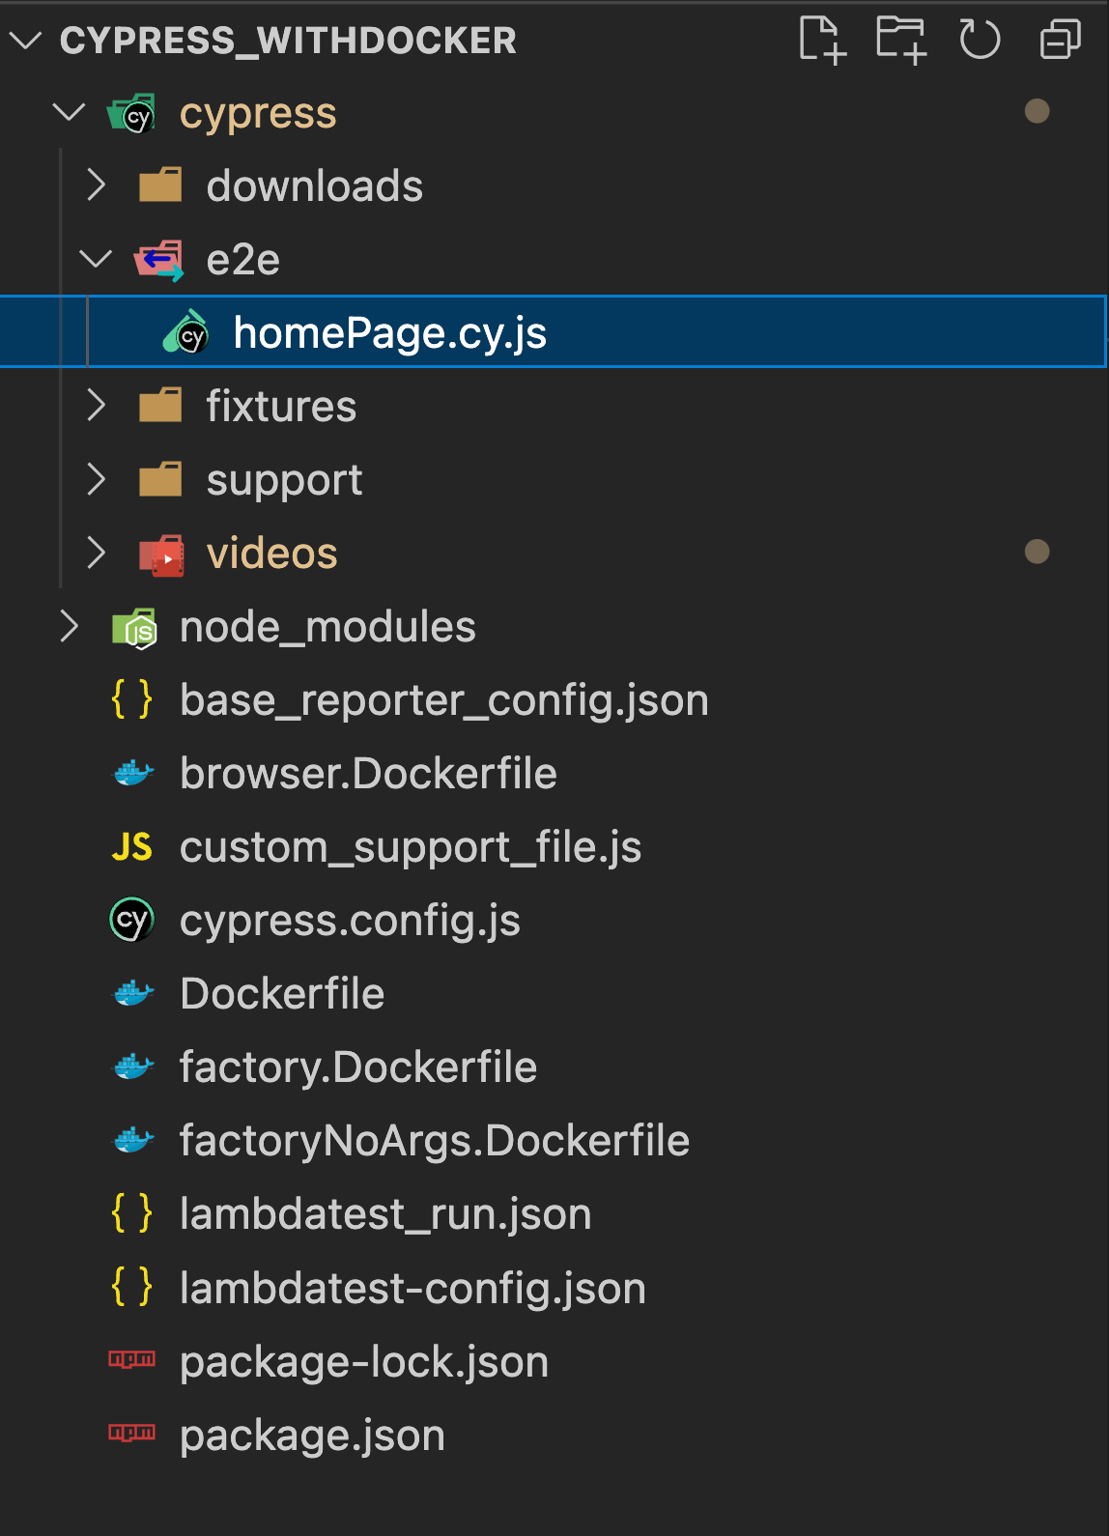The width and height of the screenshot is (1109, 1536).
Task: Open factoryNoArgs.Dockerfile file
Action: [435, 1141]
